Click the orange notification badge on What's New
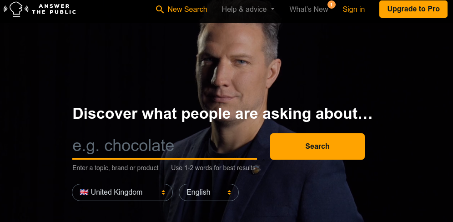Viewport: 453px width, 222px height. click(x=332, y=5)
